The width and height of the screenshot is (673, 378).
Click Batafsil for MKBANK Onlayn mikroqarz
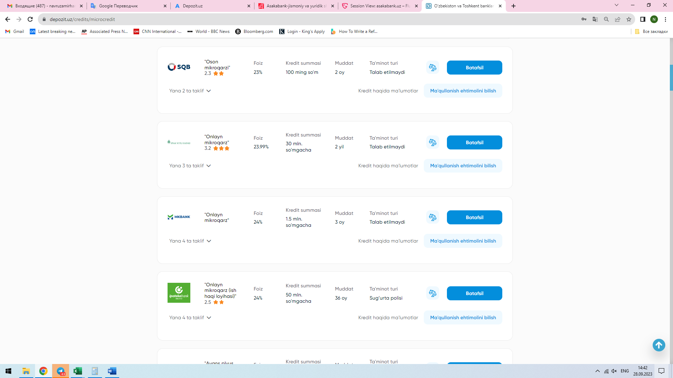tap(474, 217)
